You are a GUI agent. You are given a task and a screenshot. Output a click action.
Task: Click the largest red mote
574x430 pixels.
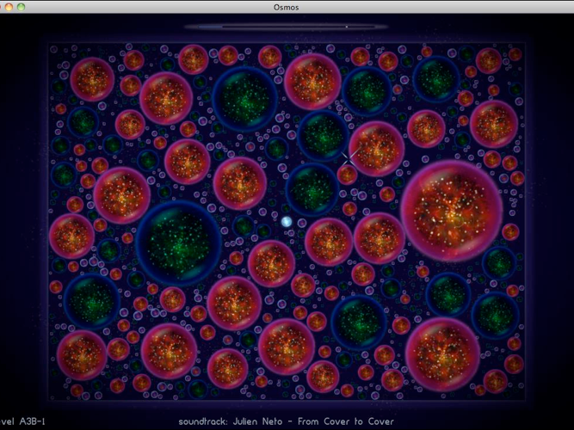click(450, 212)
